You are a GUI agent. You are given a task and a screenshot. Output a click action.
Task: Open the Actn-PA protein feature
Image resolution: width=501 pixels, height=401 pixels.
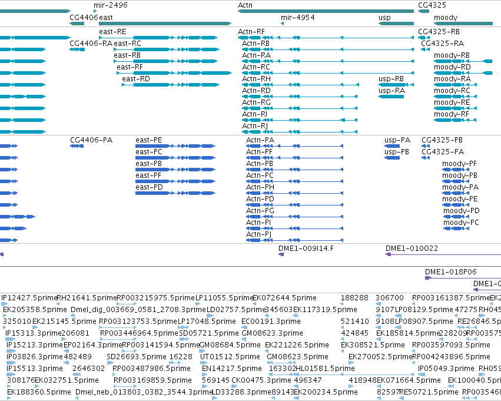(294, 146)
